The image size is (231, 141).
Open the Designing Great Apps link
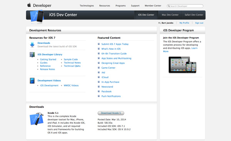113,63
